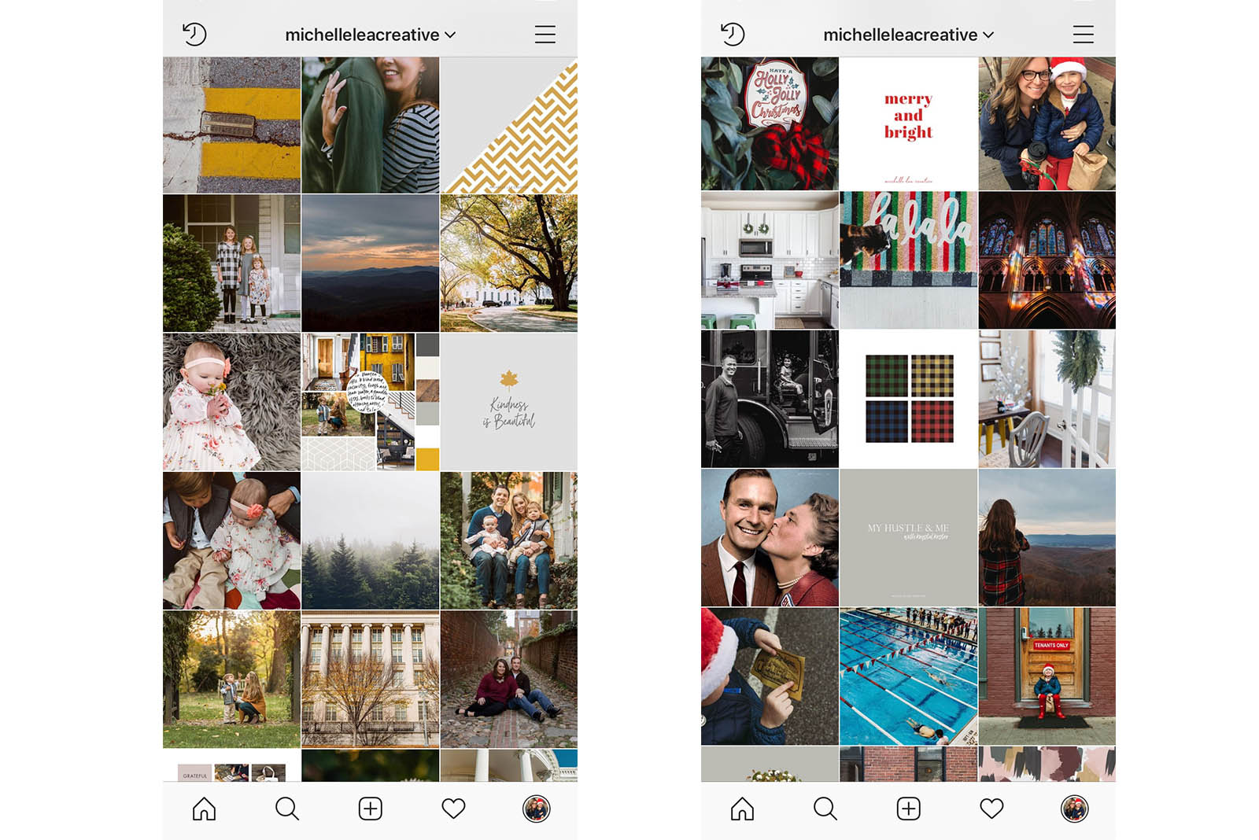This screenshot has height=840, width=1259.
Task: Open merry and bright text post
Action: pyautogui.click(x=909, y=123)
